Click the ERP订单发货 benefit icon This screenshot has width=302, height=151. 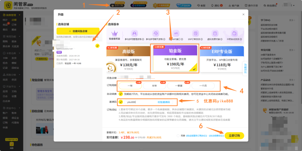coord(196,33)
